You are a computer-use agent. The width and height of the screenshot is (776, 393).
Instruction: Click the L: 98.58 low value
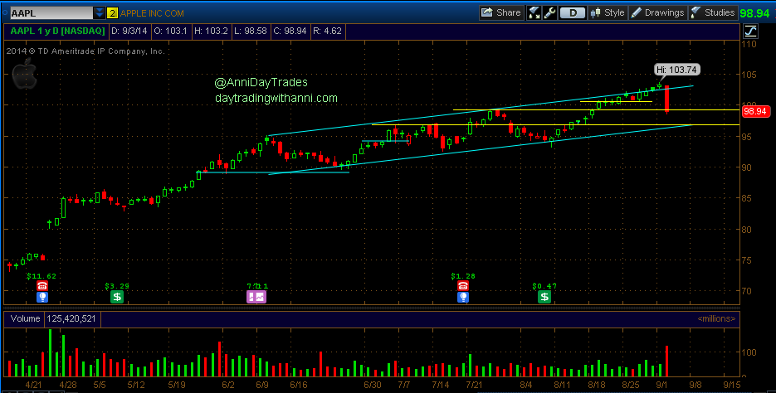(251, 32)
